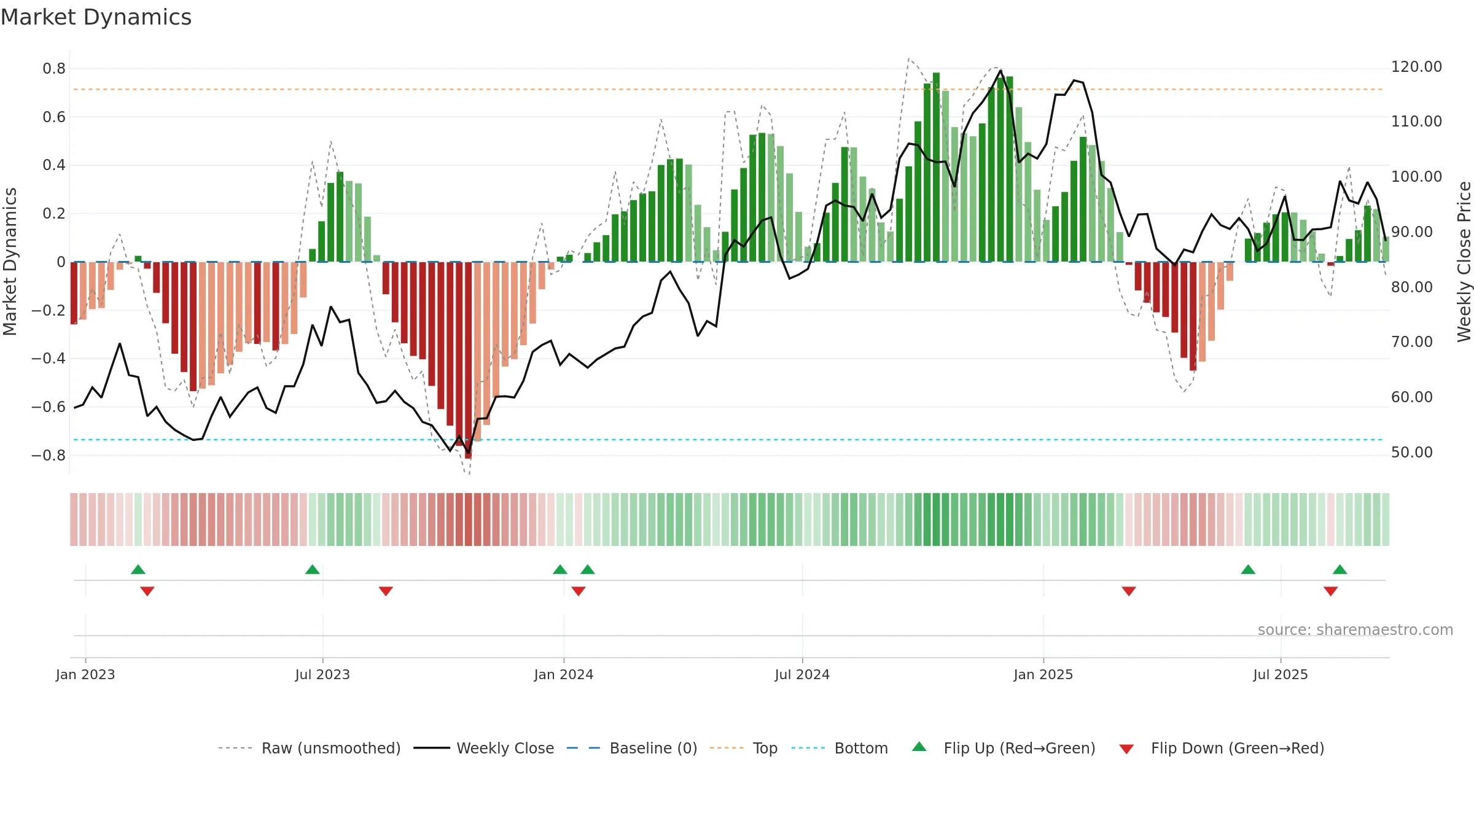Click the 80.00 price axis label
This screenshot has width=1474, height=829.
1412,287
